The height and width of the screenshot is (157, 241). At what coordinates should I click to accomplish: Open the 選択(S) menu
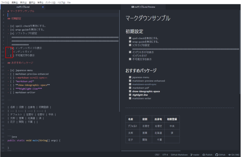pos(32,3)
